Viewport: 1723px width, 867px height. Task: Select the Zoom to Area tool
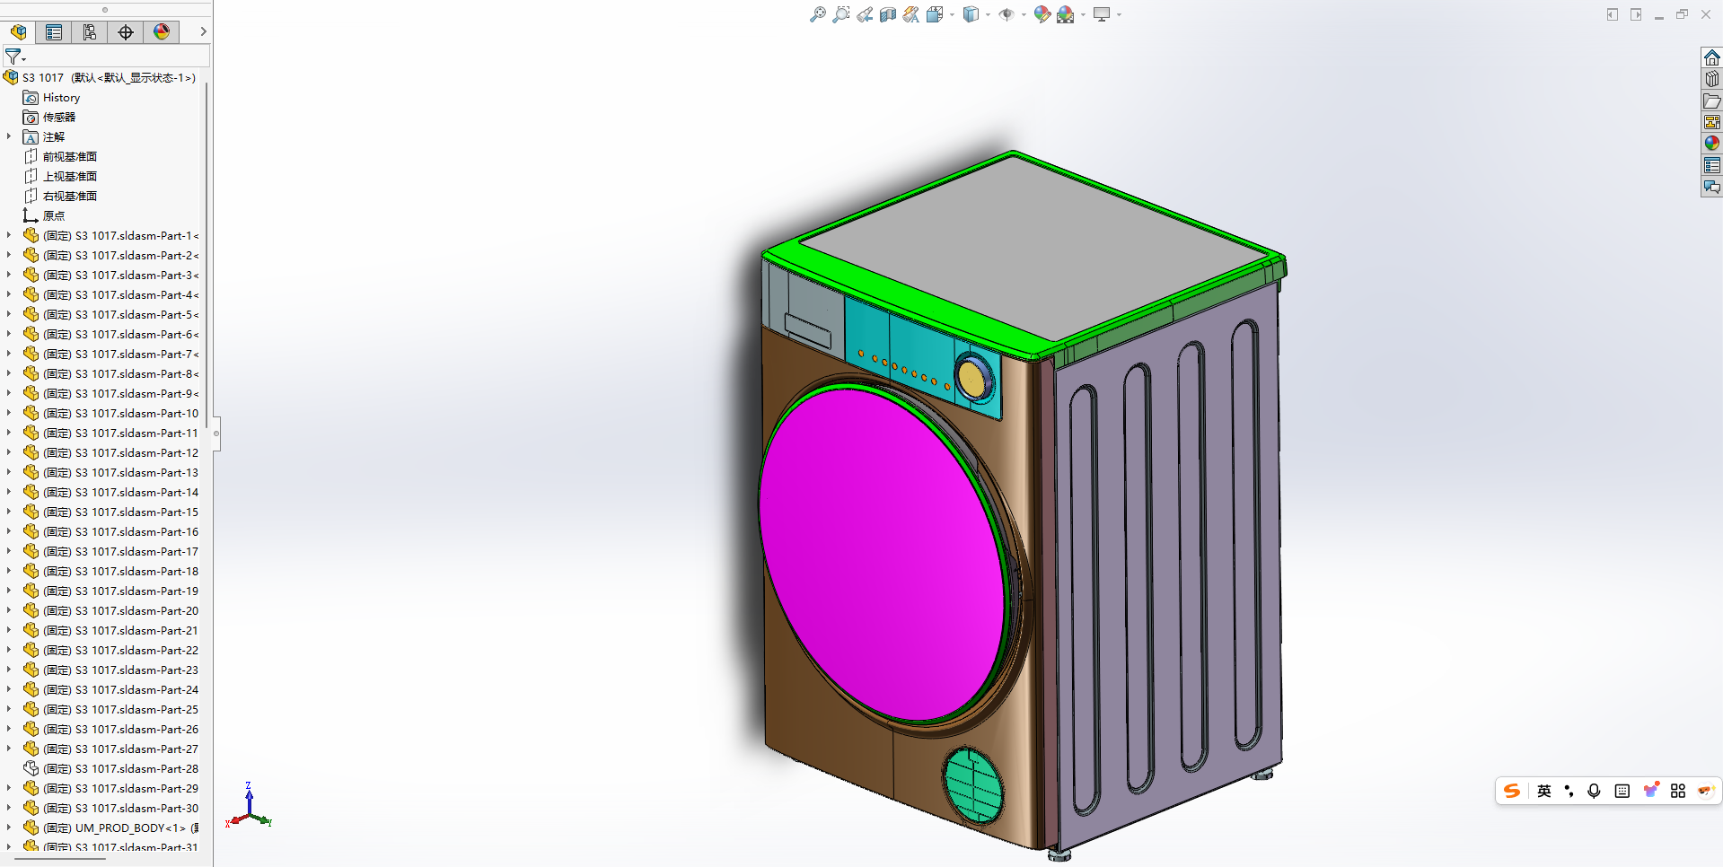click(x=840, y=14)
